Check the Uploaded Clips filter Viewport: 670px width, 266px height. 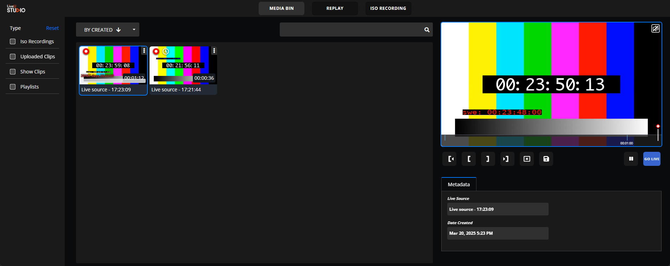(x=13, y=57)
